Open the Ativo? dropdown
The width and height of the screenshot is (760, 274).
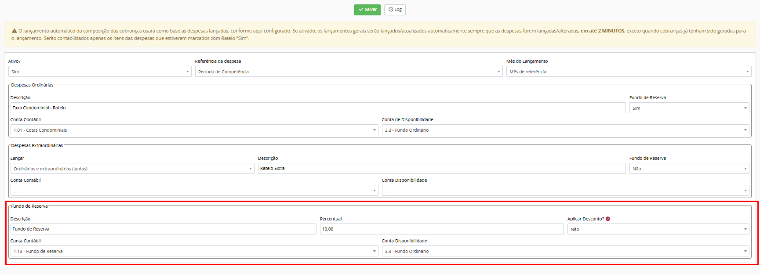point(100,72)
